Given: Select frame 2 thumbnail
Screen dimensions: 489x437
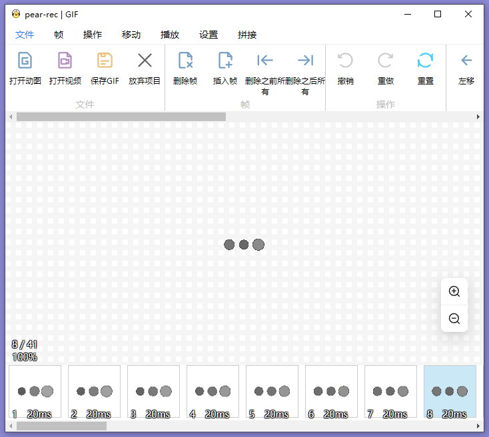Looking at the screenshot, I should tap(94, 392).
